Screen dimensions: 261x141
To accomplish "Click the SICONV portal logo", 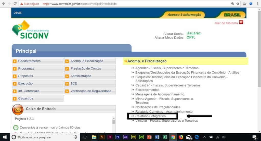I will pyautogui.click(x=31, y=30).
